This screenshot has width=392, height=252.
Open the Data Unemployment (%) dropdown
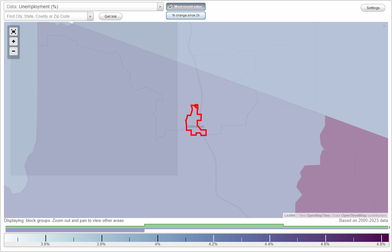[84, 7]
